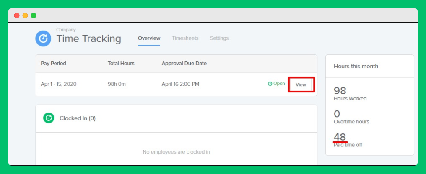Click the Hours this month heading

coord(356,66)
